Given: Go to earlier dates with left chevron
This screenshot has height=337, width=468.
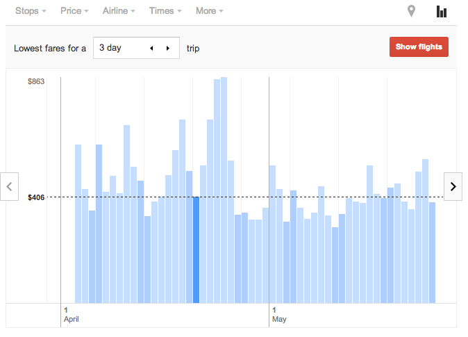Looking at the screenshot, I should (10, 186).
